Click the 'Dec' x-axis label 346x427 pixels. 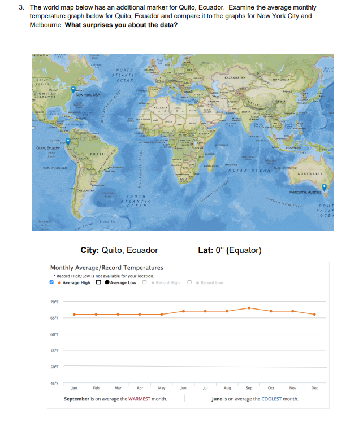[314, 388]
